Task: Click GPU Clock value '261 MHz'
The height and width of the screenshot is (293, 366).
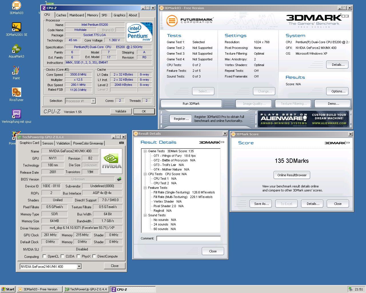Action: pos(50,235)
